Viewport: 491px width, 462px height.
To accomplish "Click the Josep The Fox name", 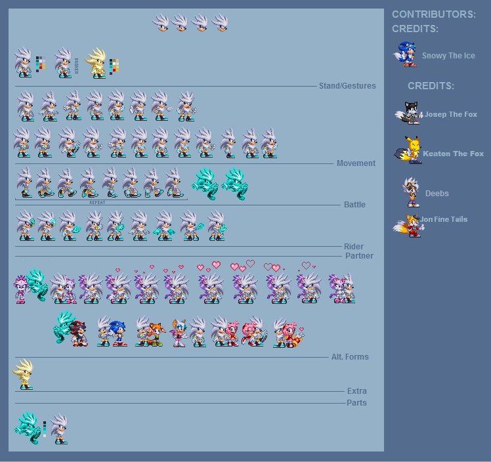I will click(x=450, y=114).
